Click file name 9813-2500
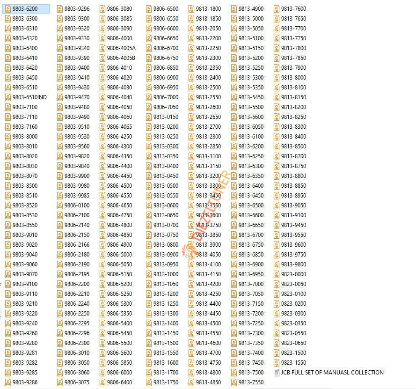The width and height of the screenshot is (416, 389). click(208, 88)
